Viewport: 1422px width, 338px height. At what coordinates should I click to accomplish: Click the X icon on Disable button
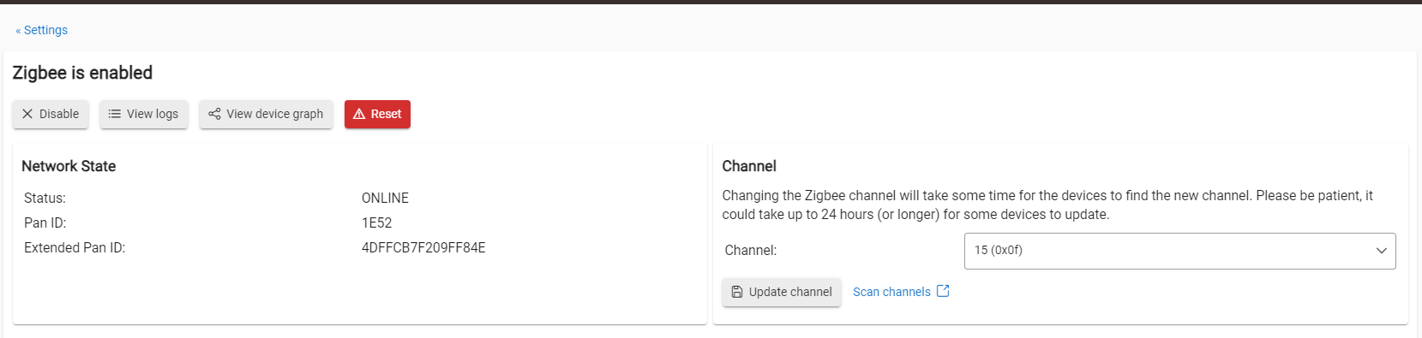click(x=27, y=114)
